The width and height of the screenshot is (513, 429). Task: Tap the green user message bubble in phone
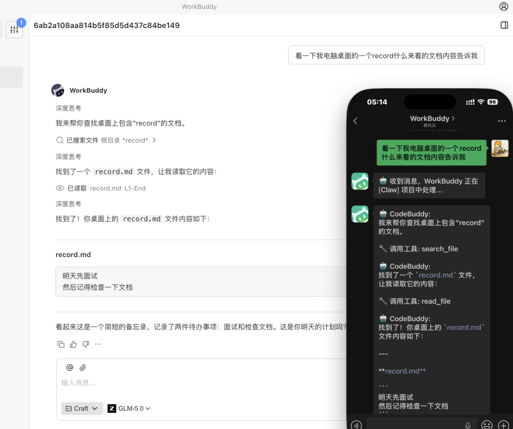pos(431,153)
